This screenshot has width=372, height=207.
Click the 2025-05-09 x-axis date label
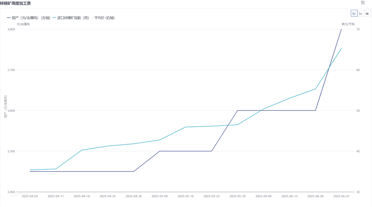[x=159, y=196]
